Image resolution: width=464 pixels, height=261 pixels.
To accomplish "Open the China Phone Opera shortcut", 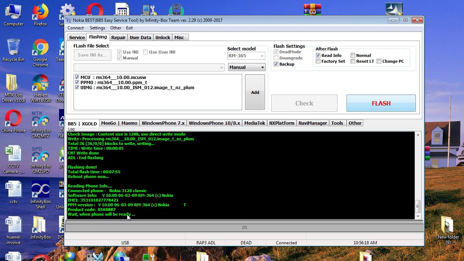I will pyautogui.click(x=13, y=121).
